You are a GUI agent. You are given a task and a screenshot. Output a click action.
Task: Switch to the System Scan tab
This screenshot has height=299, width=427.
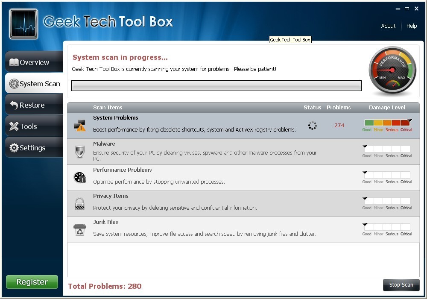coord(35,84)
